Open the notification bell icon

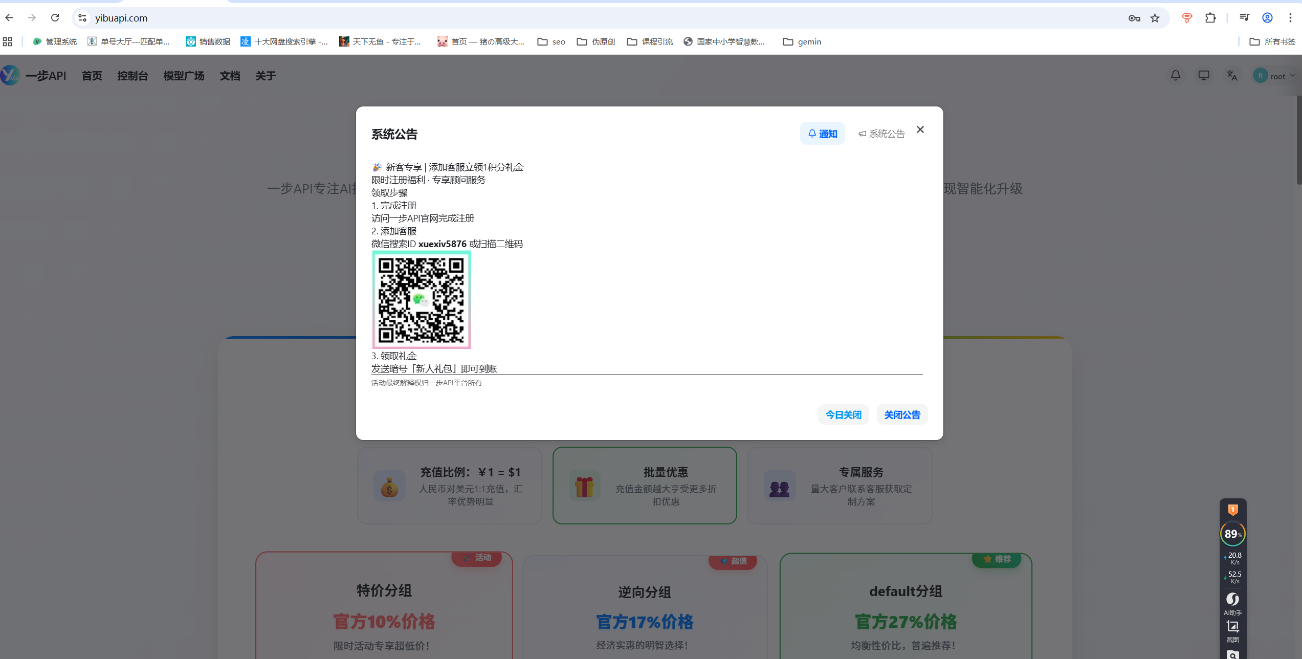[x=1175, y=75]
